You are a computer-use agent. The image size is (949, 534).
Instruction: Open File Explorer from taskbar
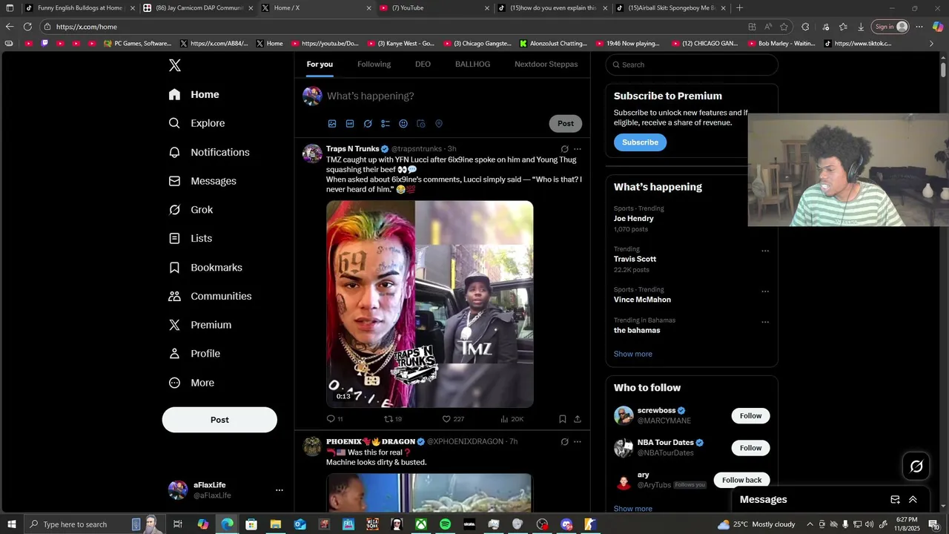tap(275, 524)
